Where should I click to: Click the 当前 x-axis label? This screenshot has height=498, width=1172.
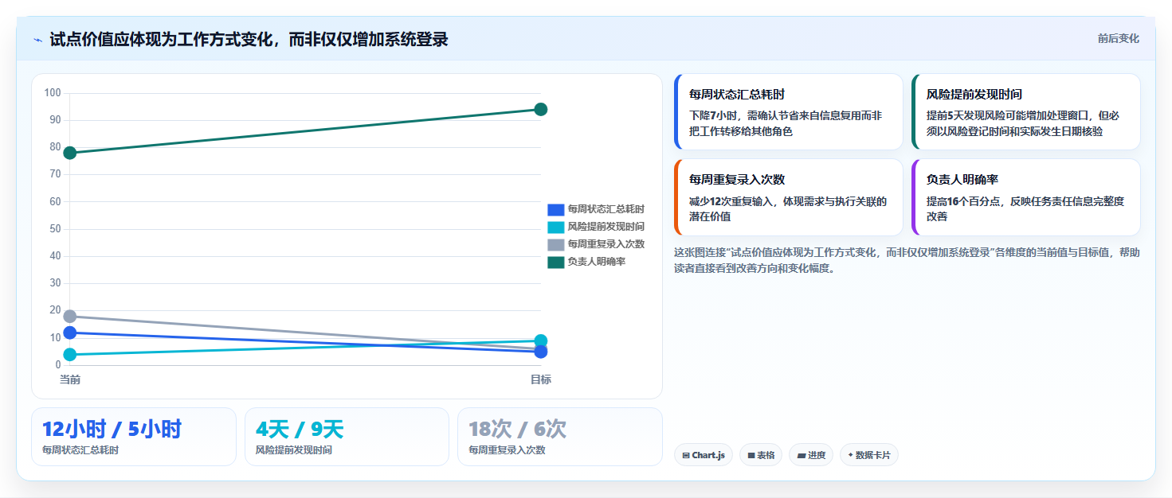click(70, 379)
